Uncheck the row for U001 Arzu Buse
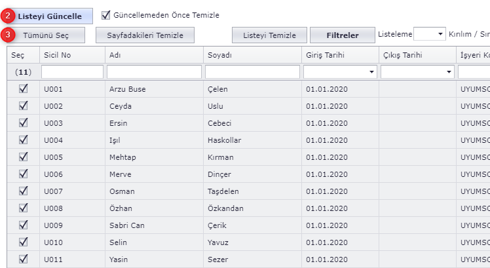 point(23,89)
